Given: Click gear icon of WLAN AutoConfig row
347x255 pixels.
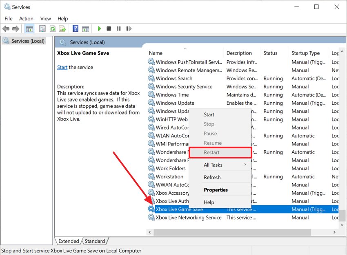Looking at the screenshot, I should coord(151,135).
